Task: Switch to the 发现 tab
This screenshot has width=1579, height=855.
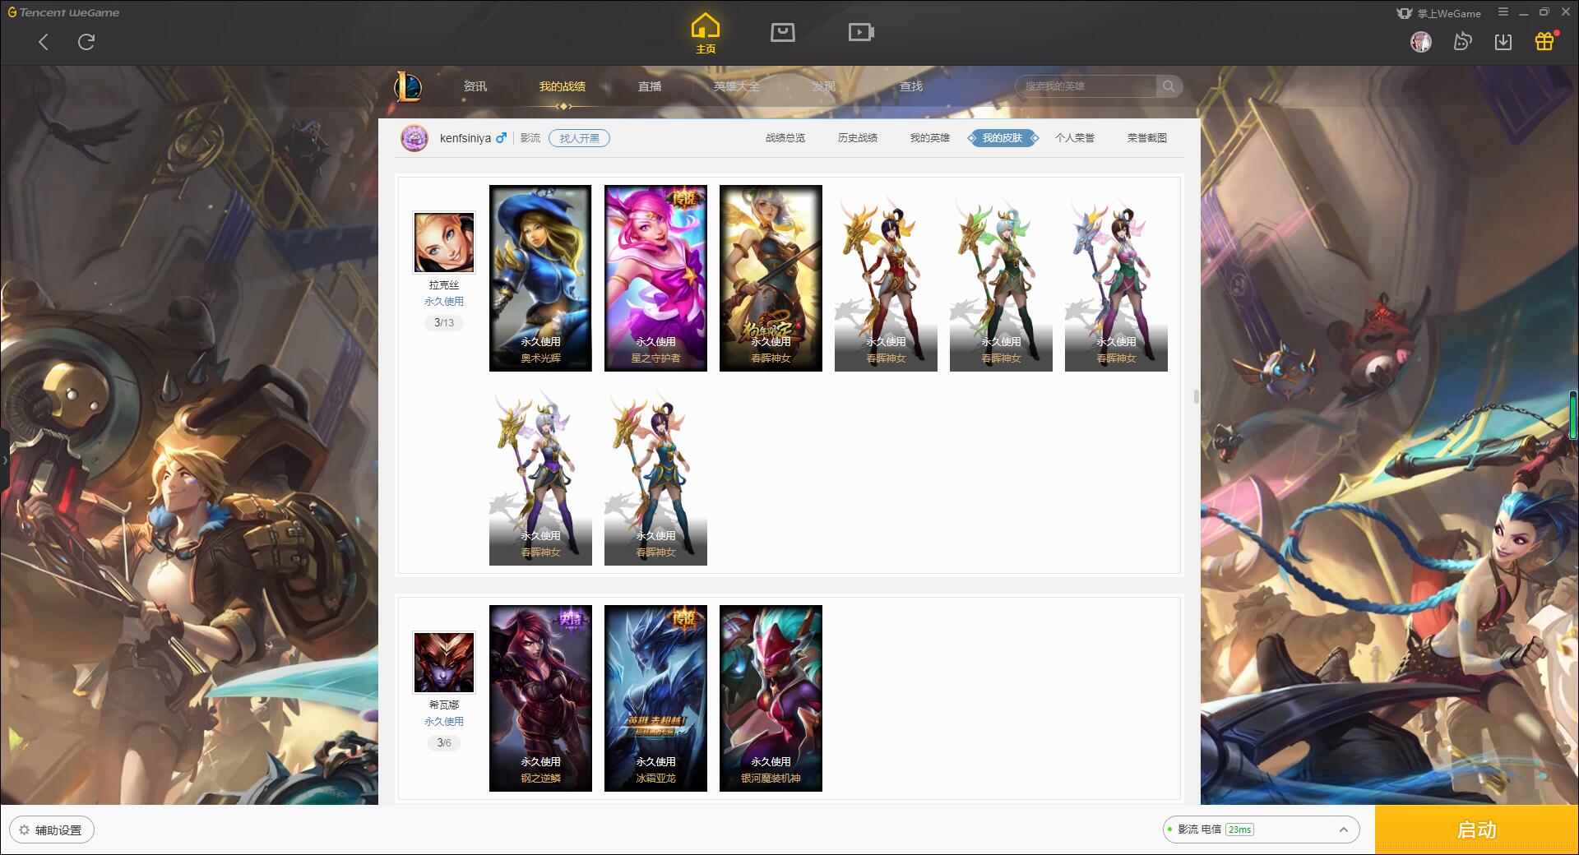Action: 824,86
